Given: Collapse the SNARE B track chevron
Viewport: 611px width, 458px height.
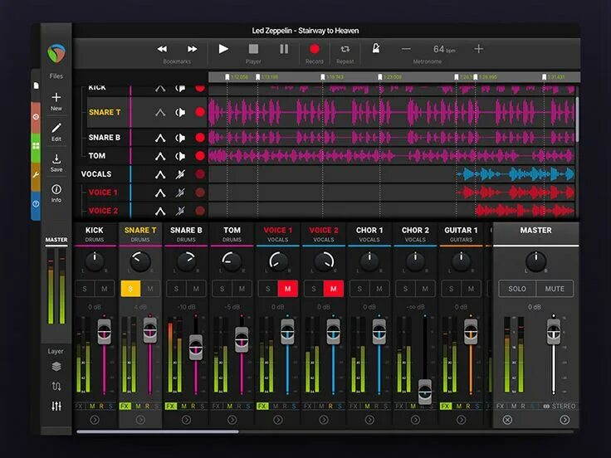Looking at the screenshot, I should [x=160, y=138].
